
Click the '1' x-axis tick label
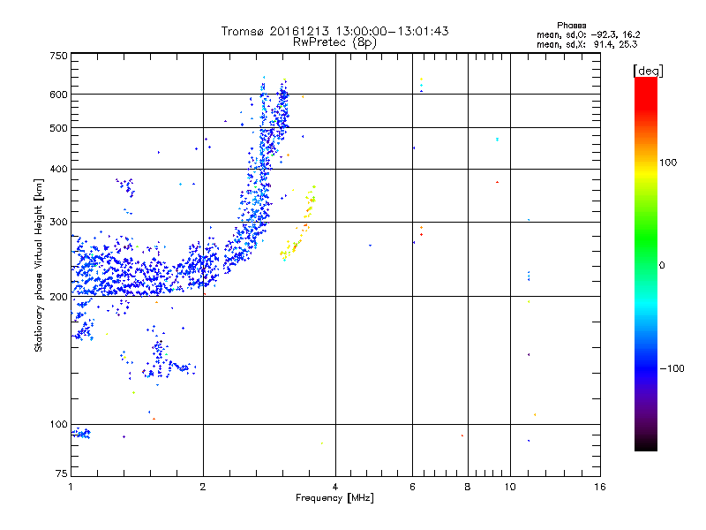tap(71, 487)
